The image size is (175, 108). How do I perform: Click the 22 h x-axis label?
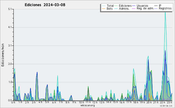pos(163,102)
